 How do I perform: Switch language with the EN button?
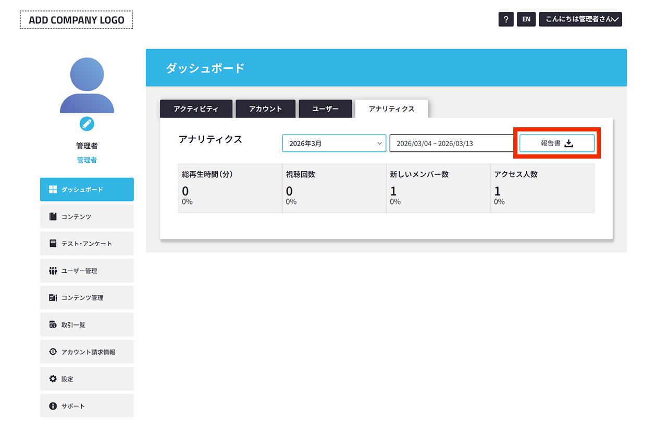click(526, 19)
